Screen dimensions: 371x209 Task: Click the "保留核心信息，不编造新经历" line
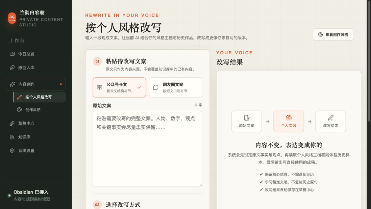289,174
